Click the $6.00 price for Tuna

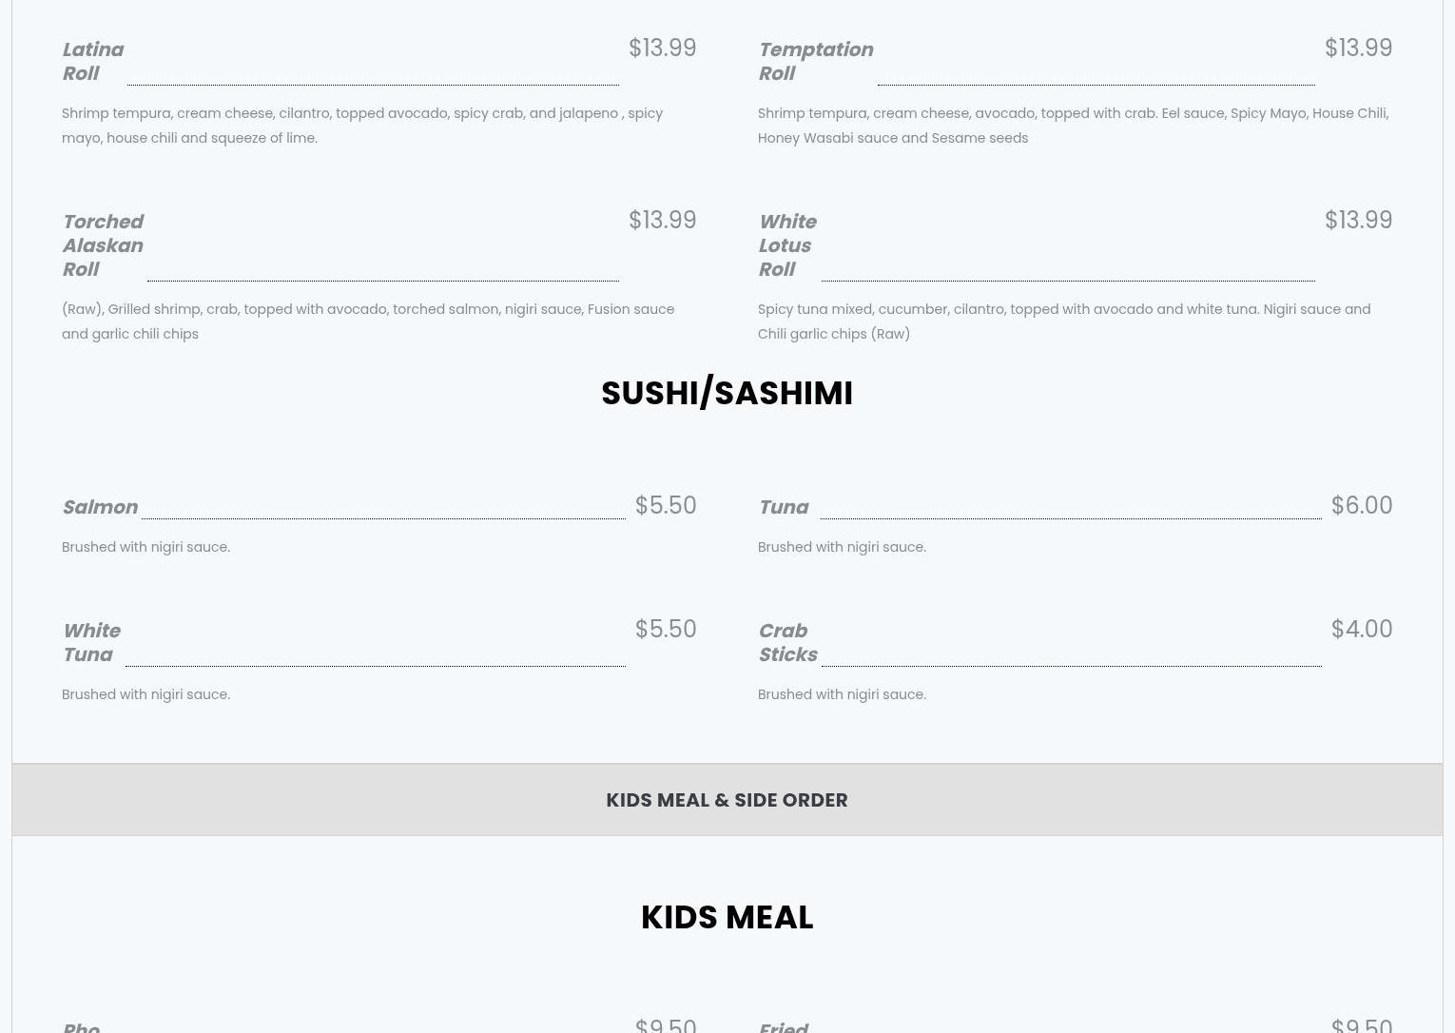click(1361, 505)
